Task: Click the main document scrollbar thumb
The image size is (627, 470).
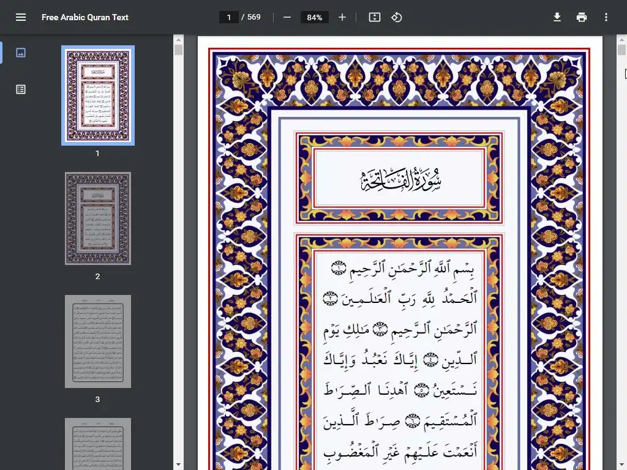Action: tap(622, 50)
